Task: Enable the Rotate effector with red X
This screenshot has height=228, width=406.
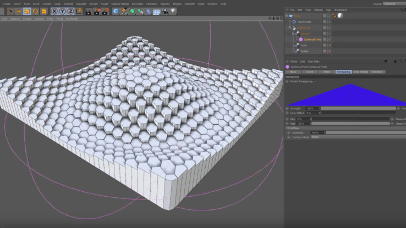Action: pos(330,51)
